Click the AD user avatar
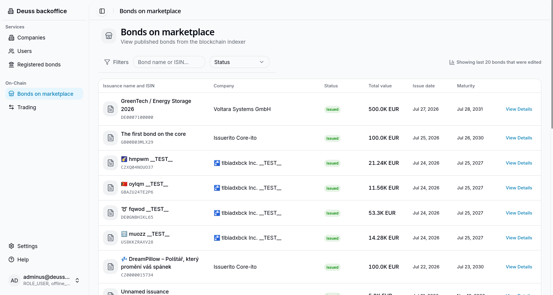 point(14,280)
